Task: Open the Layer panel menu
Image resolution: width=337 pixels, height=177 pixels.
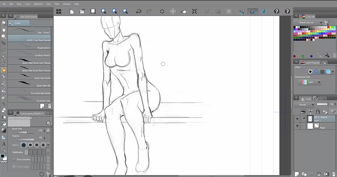Action: 296,98
